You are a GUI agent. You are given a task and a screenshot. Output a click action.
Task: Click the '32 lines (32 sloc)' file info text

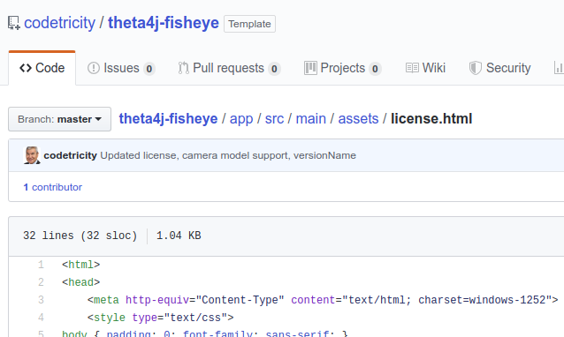(80, 236)
